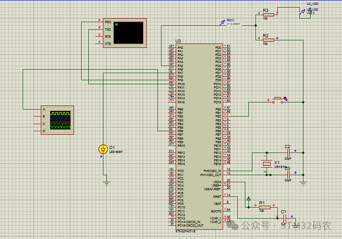Screen dimensions: 342x239
Task: Click the CTS pin label on terminal
Action: 108,44
